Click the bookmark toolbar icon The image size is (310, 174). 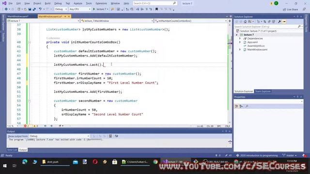pos(156,9)
